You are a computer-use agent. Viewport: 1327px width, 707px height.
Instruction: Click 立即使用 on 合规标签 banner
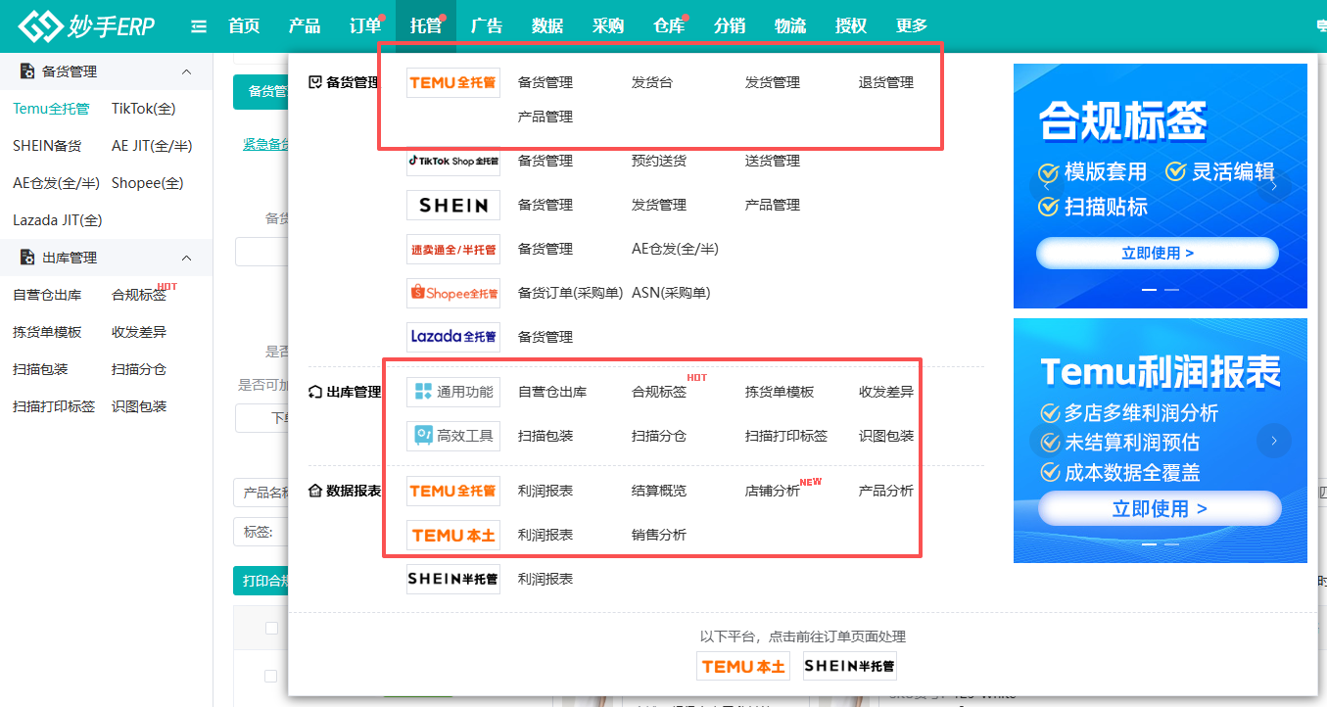pos(1157,253)
